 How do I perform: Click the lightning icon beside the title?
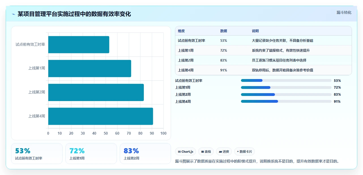[x=13, y=14]
